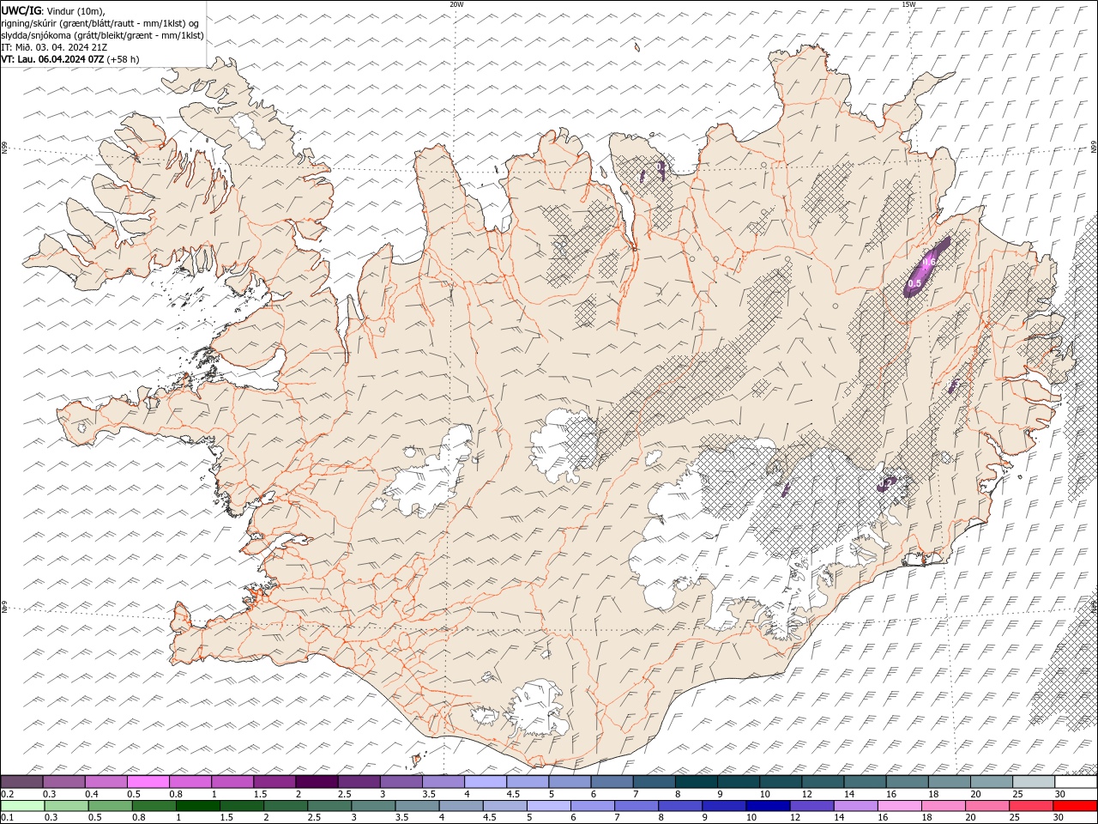Click the 'IT: Mið. 03. 04. 2024 21Z' line
1098x824 pixels.
point(54,47)
